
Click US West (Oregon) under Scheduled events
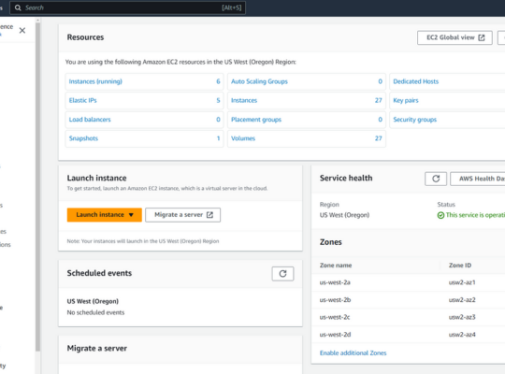[x=93, y=301]
